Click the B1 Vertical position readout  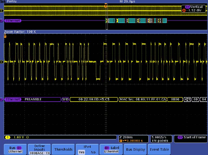coord(194,9)
